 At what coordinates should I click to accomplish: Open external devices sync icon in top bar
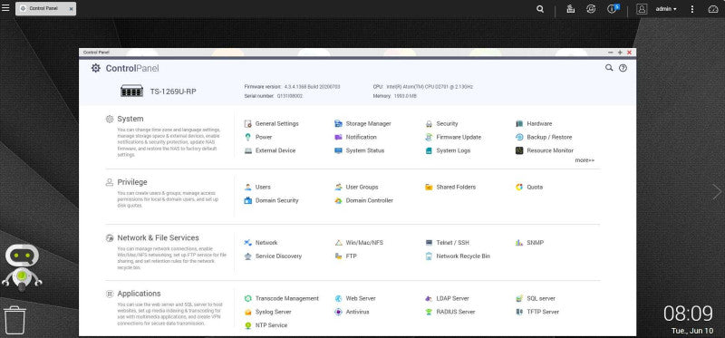coord(591,9)
